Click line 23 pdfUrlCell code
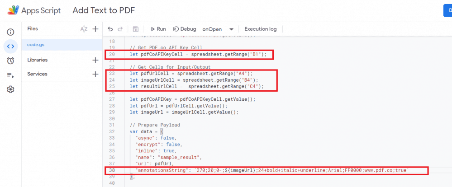452x187 pixels. click(x=191, y=73)
